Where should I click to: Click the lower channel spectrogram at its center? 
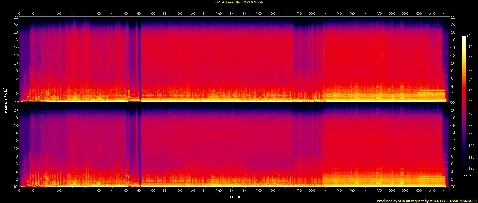pos(234,145)
